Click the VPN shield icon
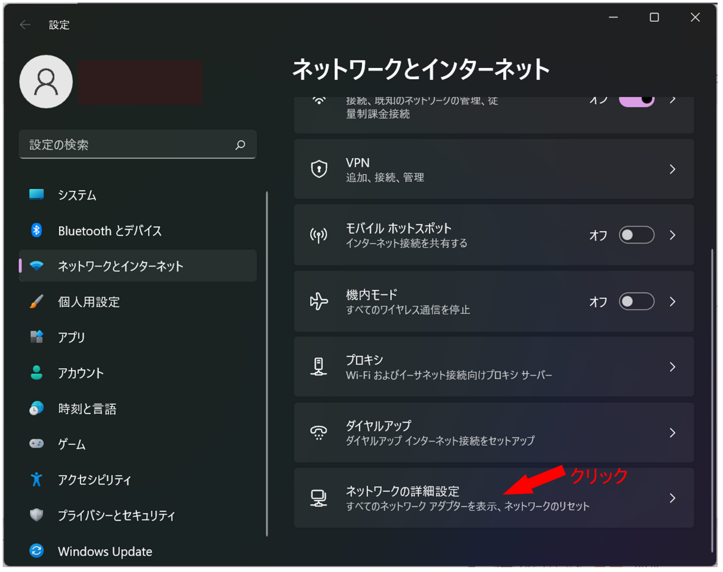Viewport: 723px width, 572px height. click(x=319, y=169)
